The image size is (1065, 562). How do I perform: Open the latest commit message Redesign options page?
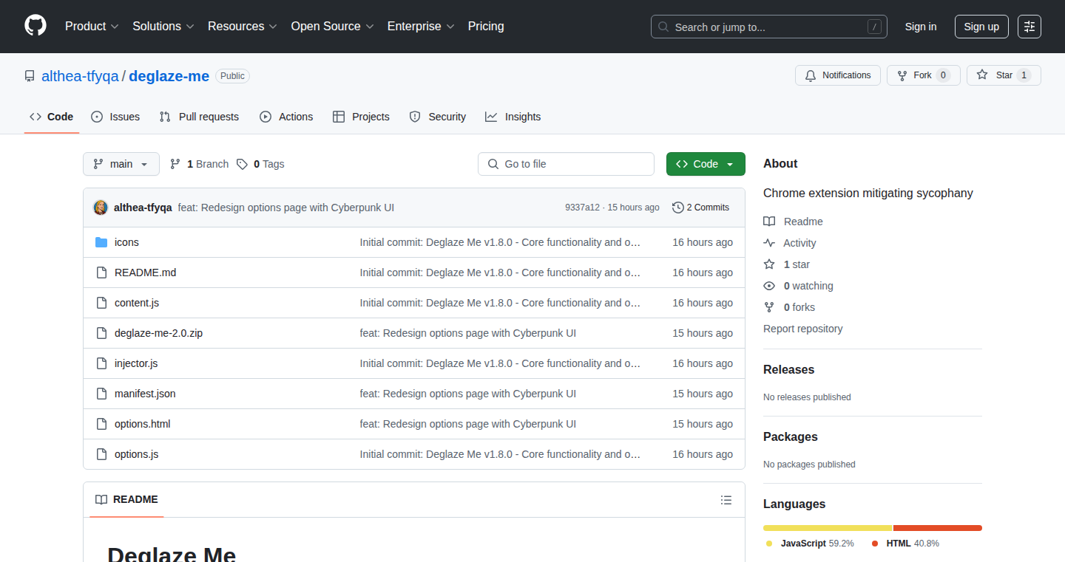(286, 208)
